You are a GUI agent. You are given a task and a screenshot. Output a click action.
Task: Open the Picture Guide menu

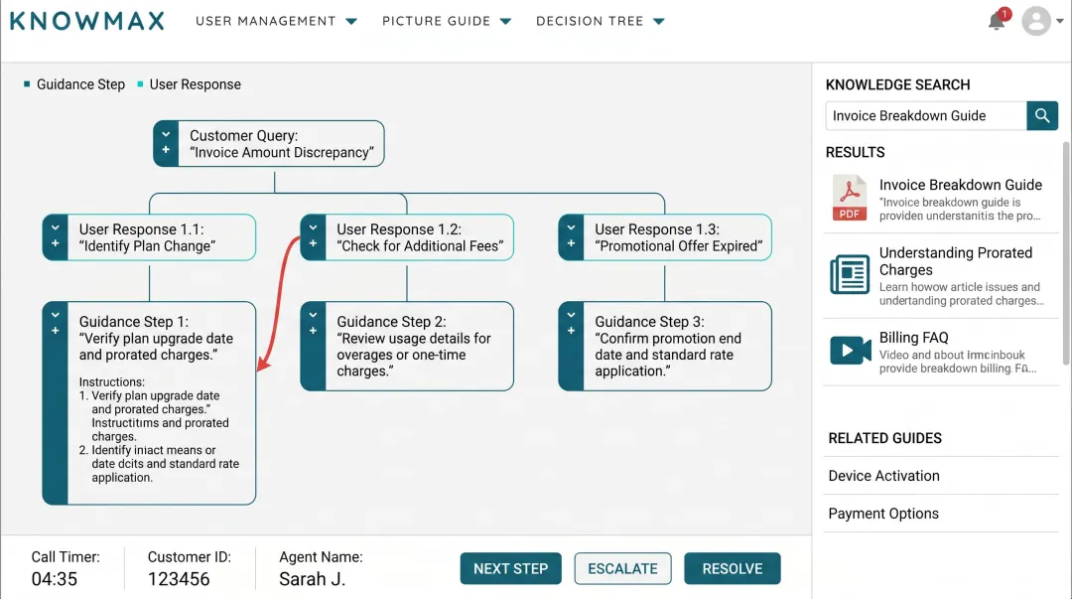click(x=447, y=21)
